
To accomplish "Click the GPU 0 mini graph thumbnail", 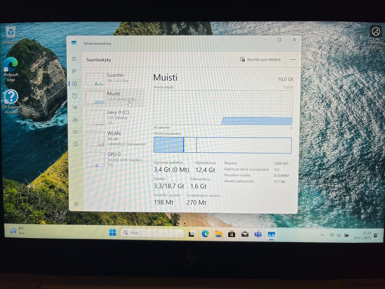I will point(96,159).
